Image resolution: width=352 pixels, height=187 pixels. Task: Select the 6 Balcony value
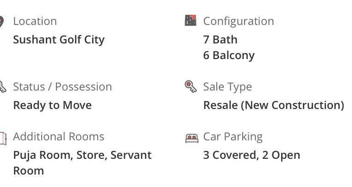click(x=229, y=55)
